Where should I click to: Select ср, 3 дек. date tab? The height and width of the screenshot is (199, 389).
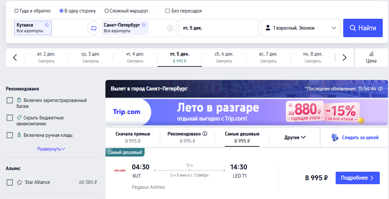coord(91,58)
